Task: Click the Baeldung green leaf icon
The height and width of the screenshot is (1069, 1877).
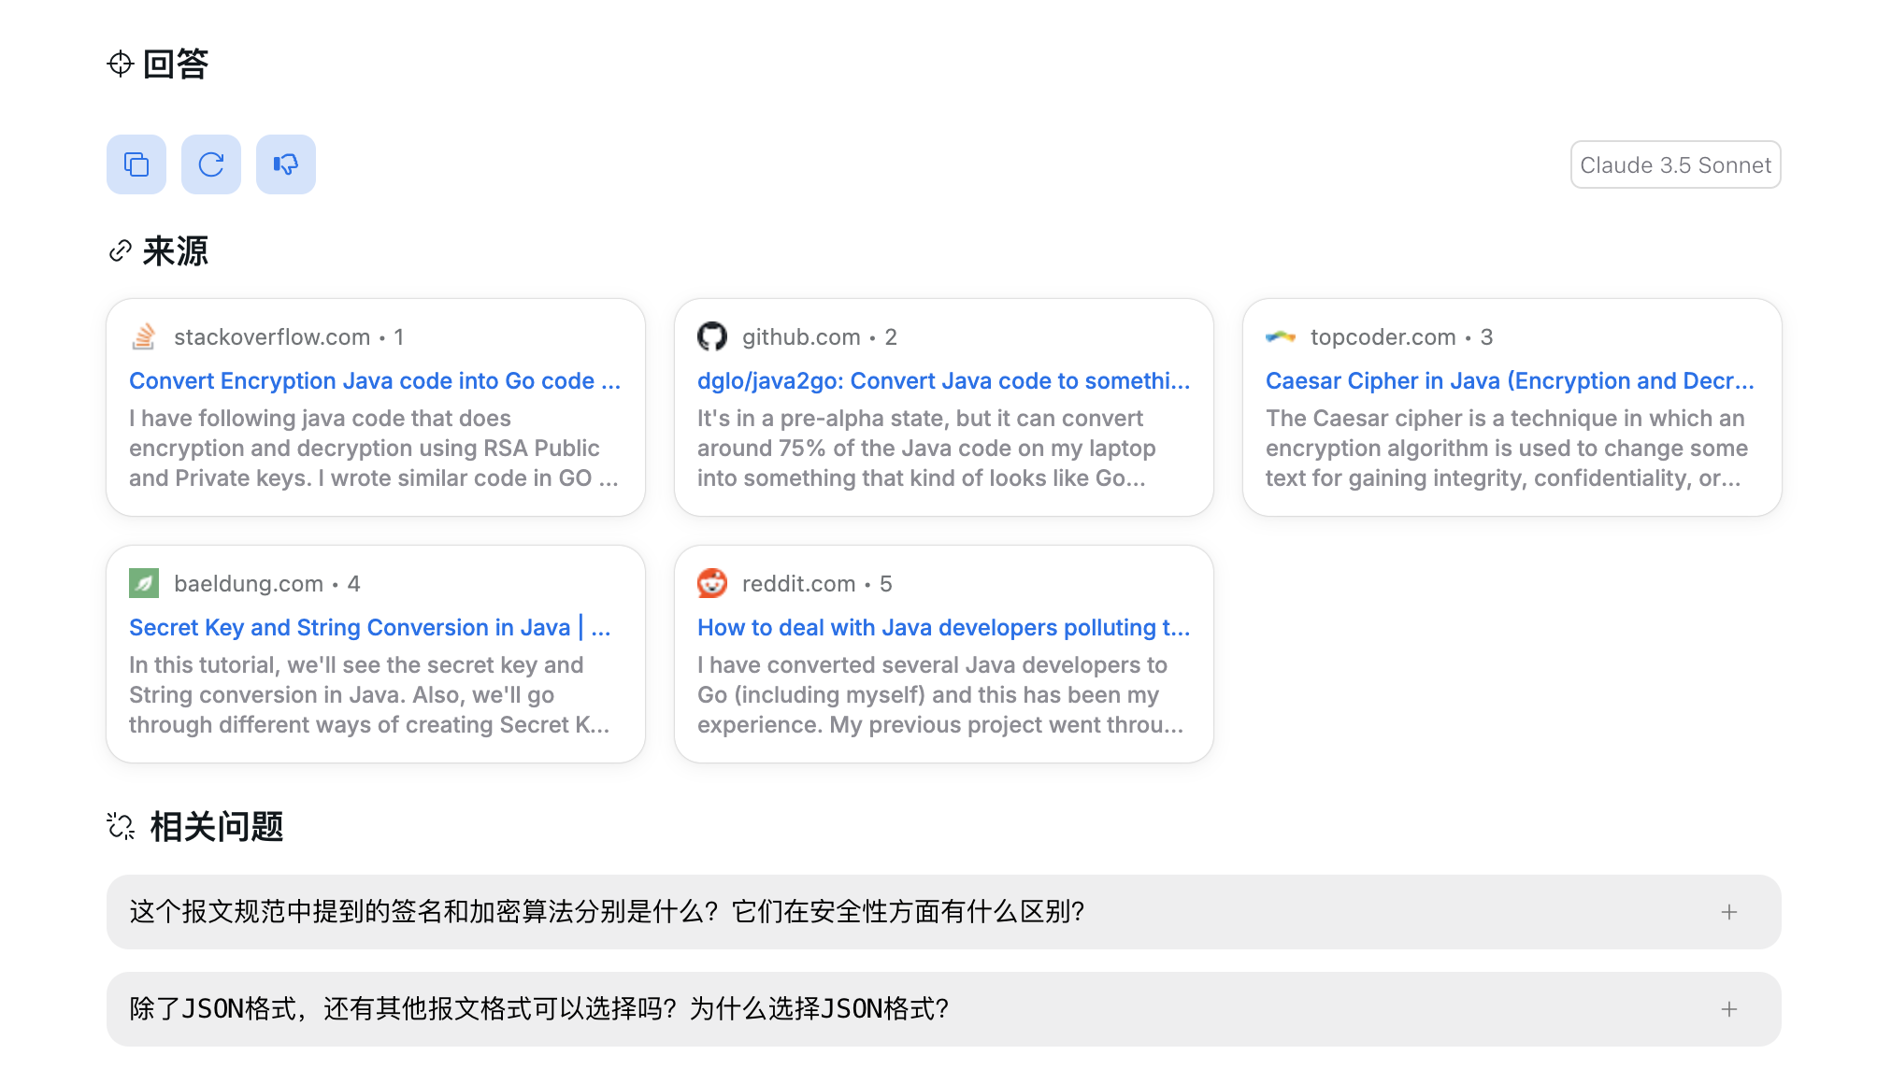Action: 144,583
